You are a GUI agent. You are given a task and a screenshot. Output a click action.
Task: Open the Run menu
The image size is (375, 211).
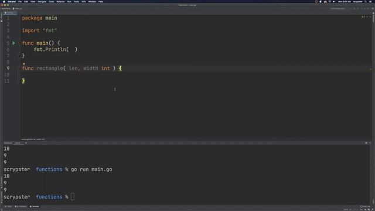click(69, 2)
